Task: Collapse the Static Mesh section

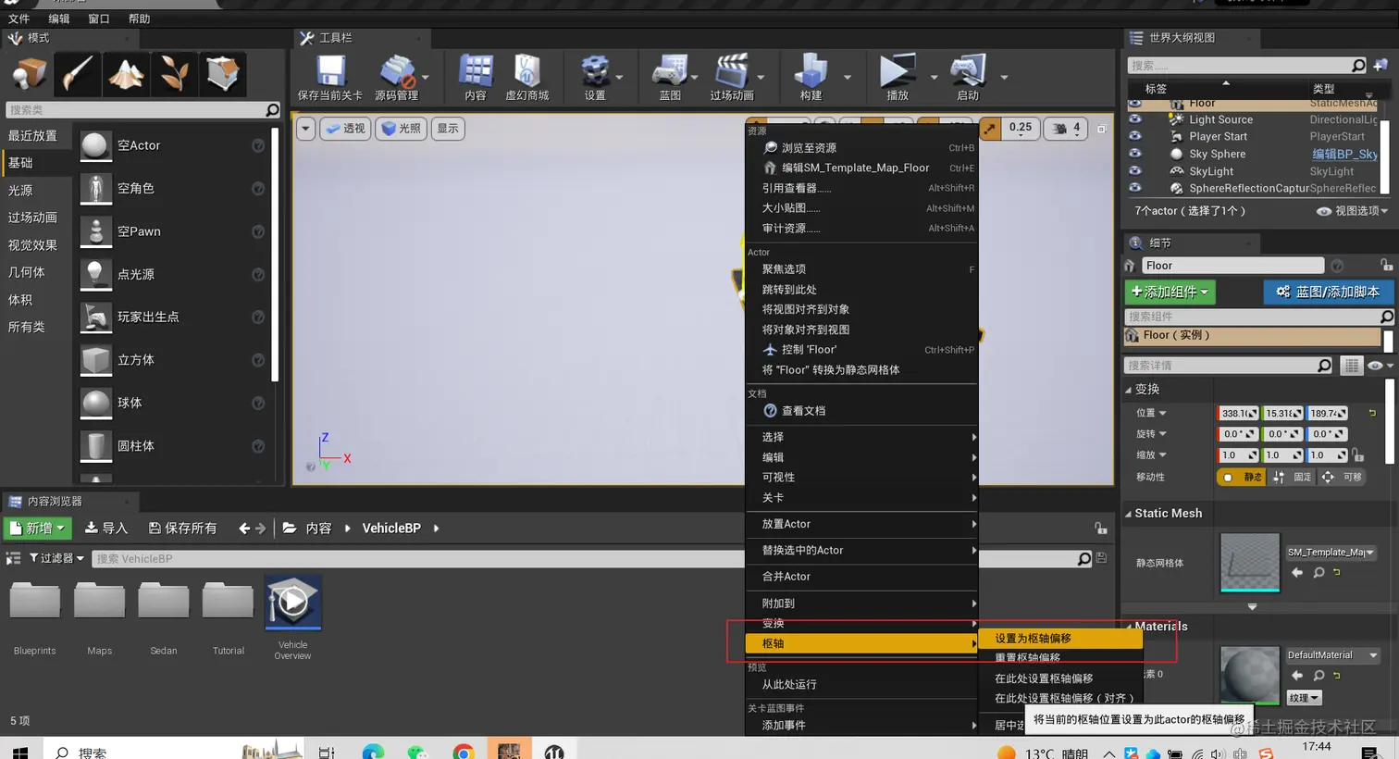Action: tap(1129, 514)
